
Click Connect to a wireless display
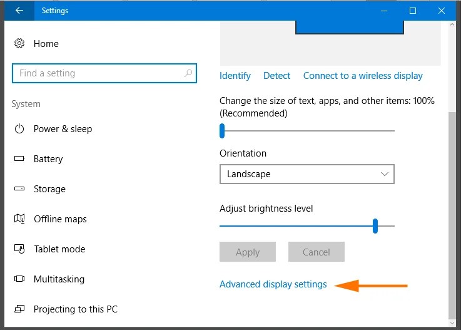[x=363, y=76]
